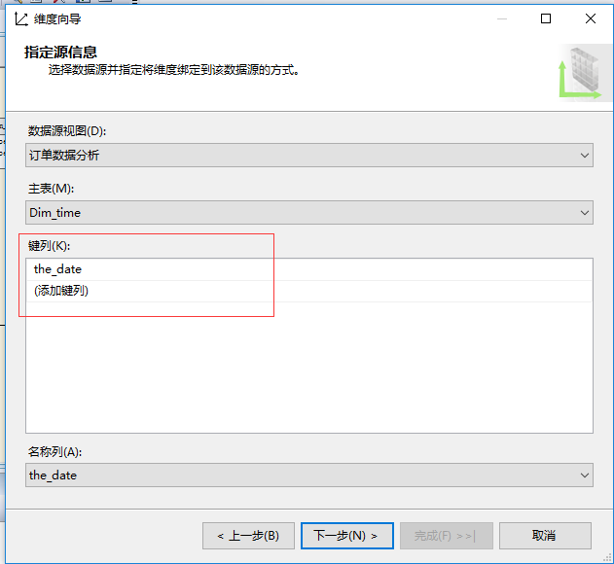The height and width of the screenshot is (564, 614).
Task: Click the resize grip at dialog corner
Action: pos(607,557)
